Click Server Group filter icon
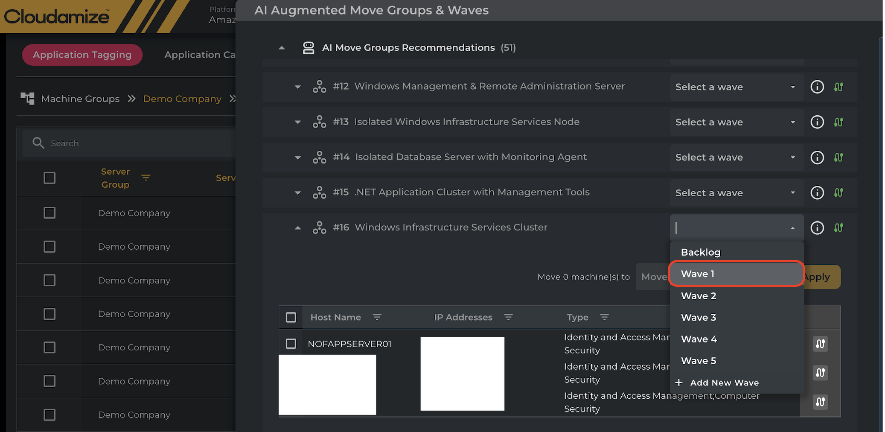Screen dimensions: 885x432 (146, 178)
